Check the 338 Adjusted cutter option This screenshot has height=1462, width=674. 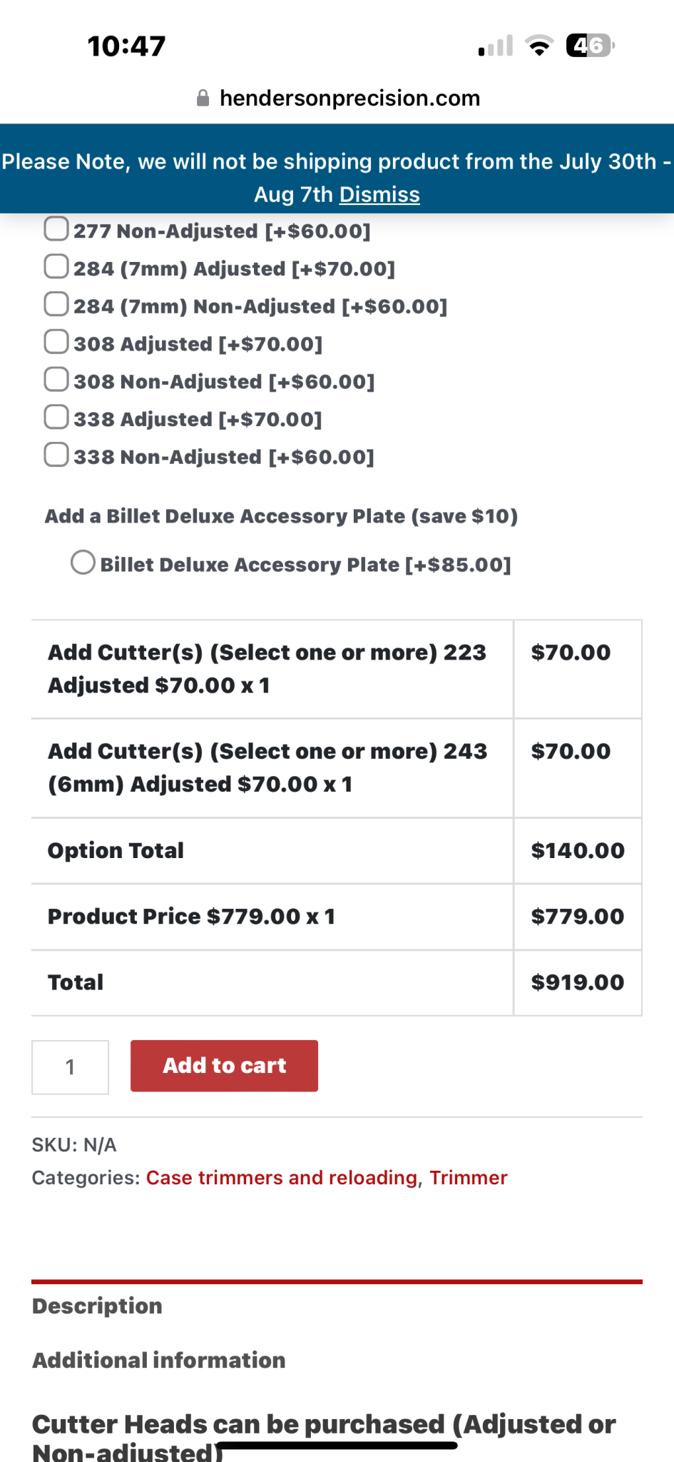point(56,417)
